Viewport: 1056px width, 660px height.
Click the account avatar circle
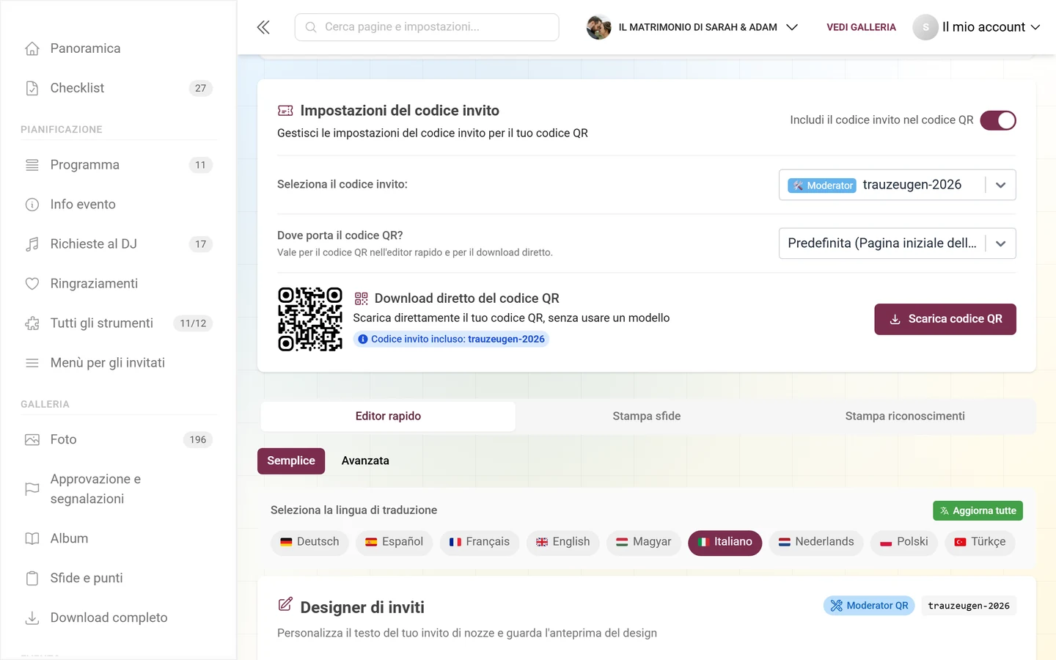pos(925,27)
